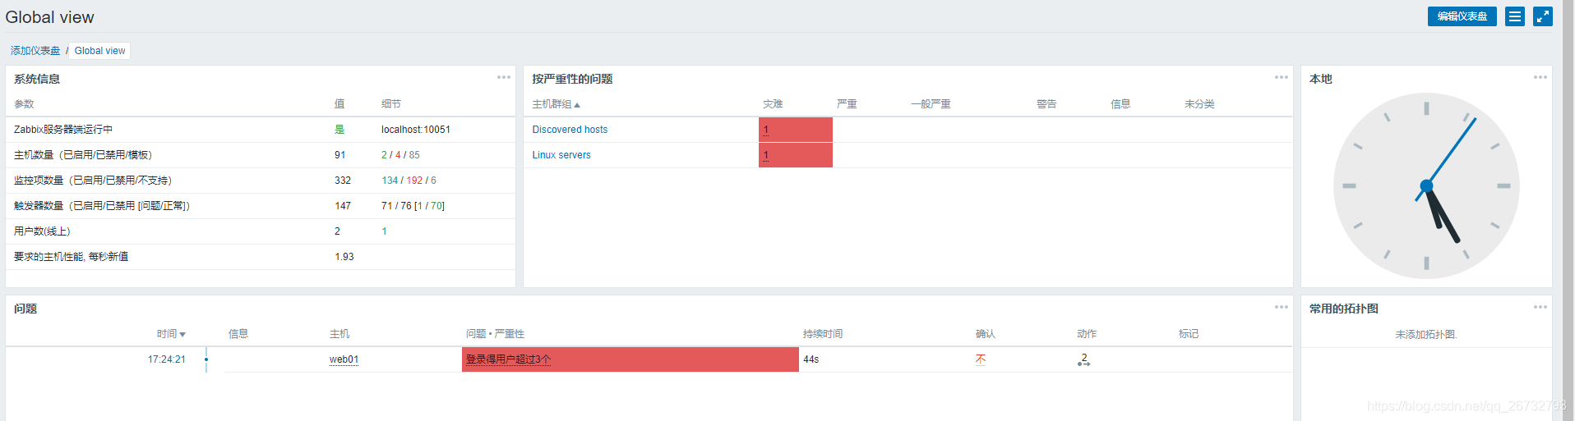1575x421 pixels.
Task: Click the Zabbix服务器端运行中 parameter row
Action: (261, 130)
